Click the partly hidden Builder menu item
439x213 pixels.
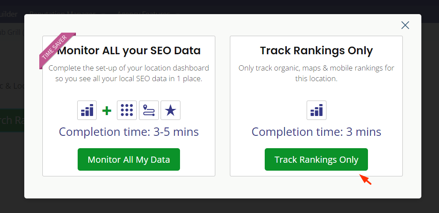9,14
